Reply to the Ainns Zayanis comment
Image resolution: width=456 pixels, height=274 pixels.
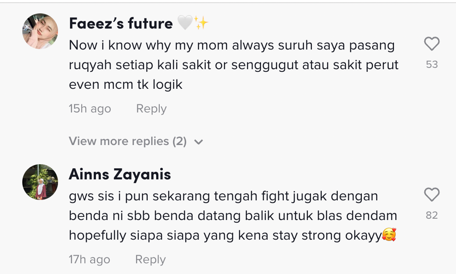[150, 260]
